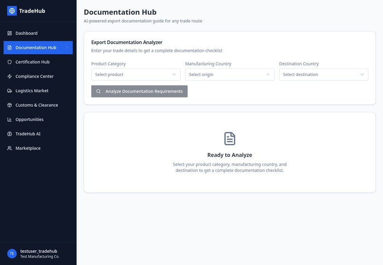Click the Product Category label

[108, 64]
